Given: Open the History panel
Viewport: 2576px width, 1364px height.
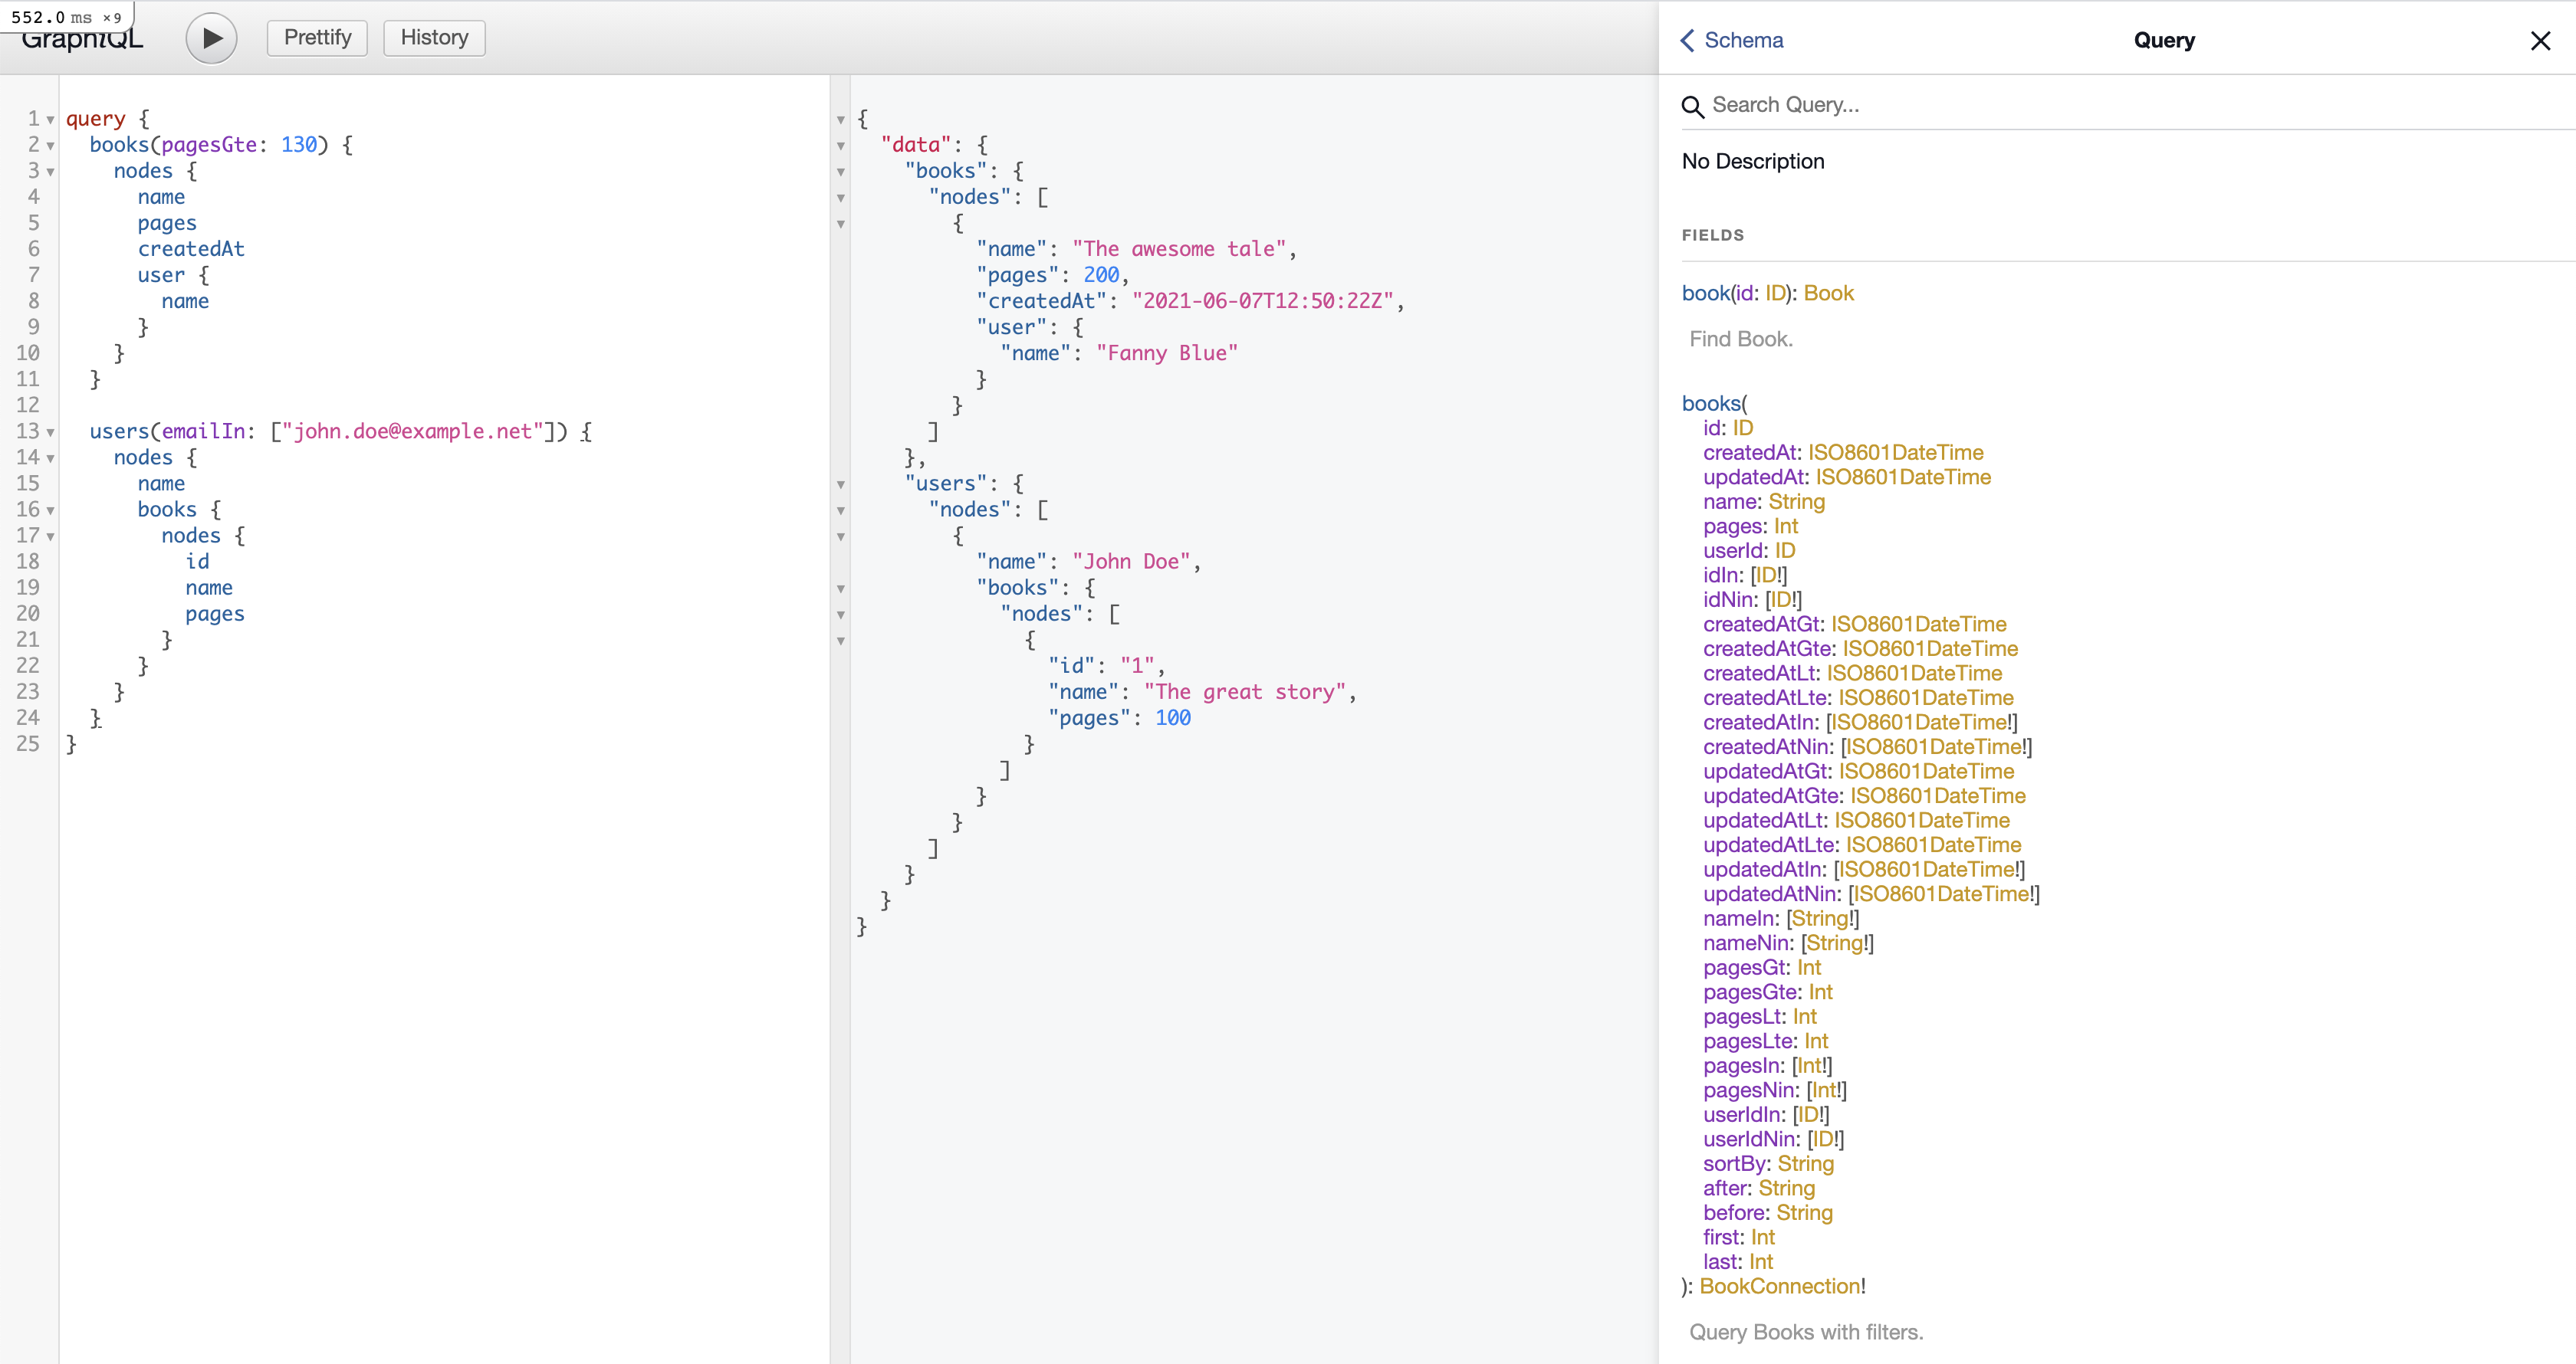Looking at the screenshot, I should [x=434, y=38].
